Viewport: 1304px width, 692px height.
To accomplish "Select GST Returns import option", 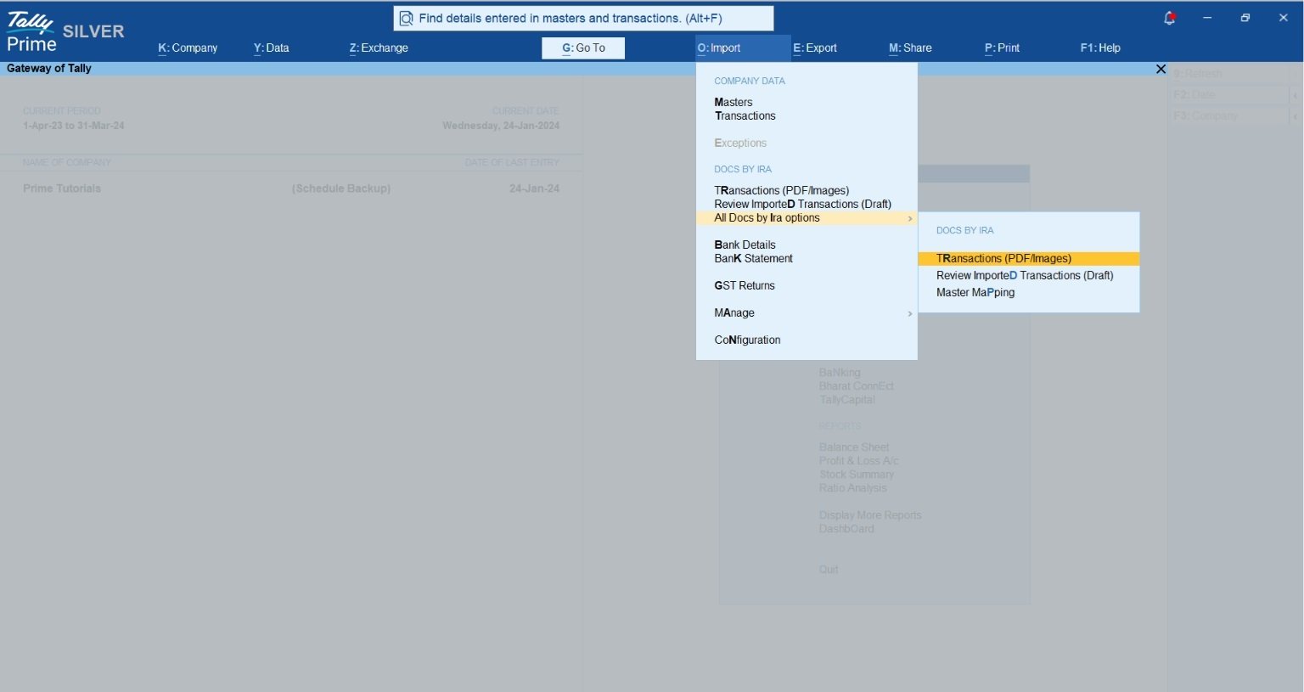I will coord(745,285).
